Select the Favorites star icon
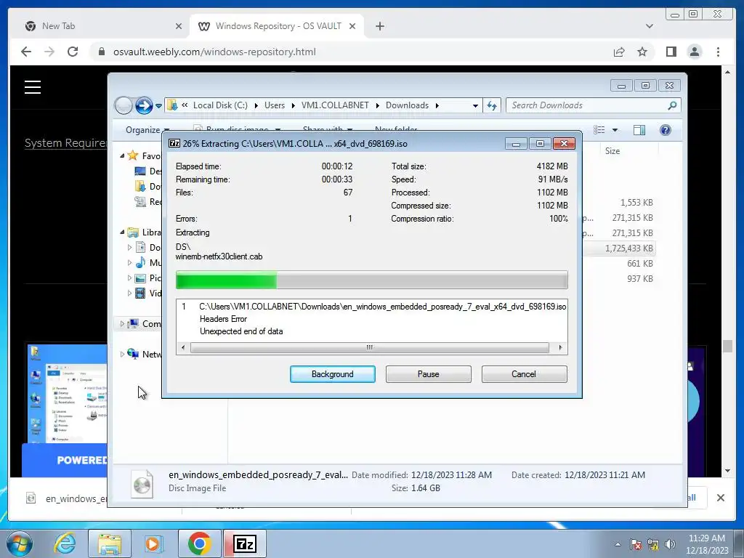Viewport: 744px width, 558px height. point(133,155)
